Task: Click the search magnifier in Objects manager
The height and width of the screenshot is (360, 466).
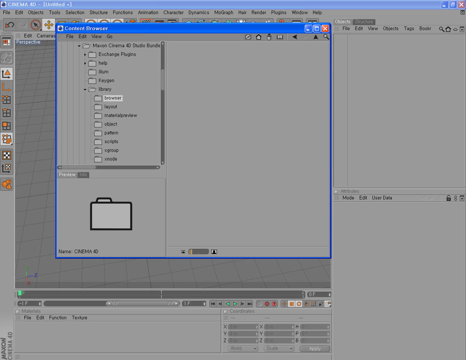Action: (x=441, y=29)
